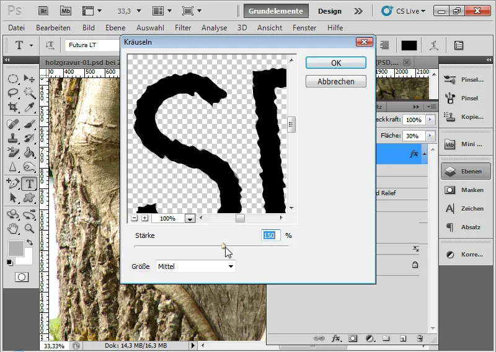This screenshot has width=496, height=352.
Task: Click the Stärke percentage input field
Action: pos(270,235)
